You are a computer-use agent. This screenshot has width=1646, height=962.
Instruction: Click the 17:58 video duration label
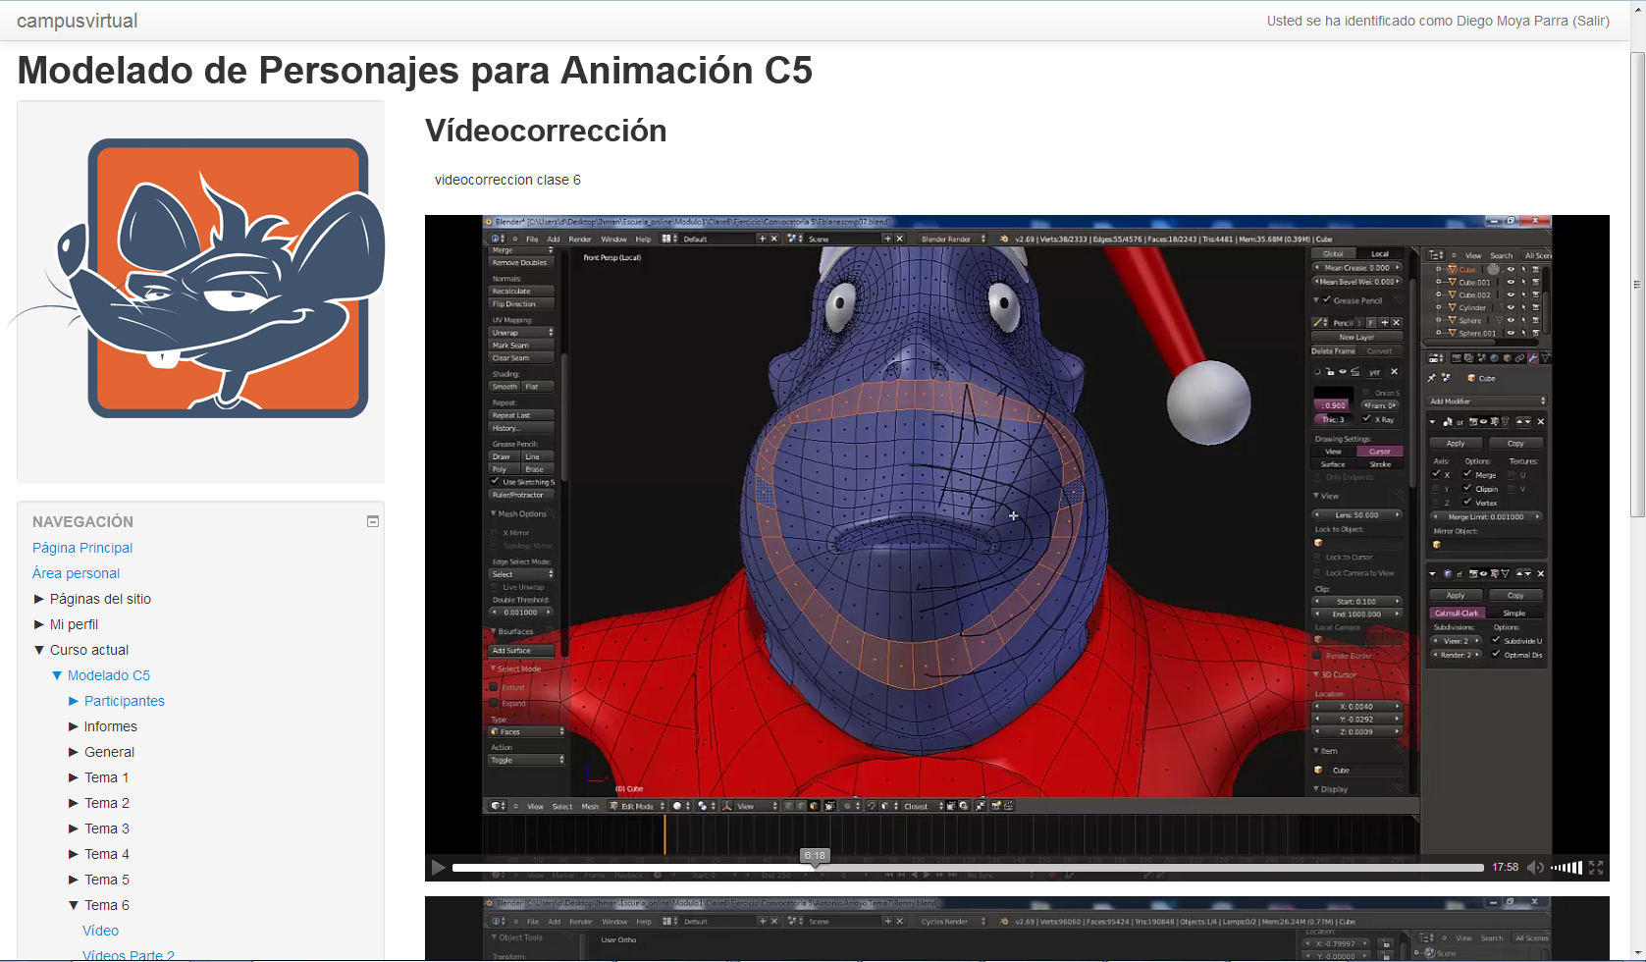click(1505, 867)
